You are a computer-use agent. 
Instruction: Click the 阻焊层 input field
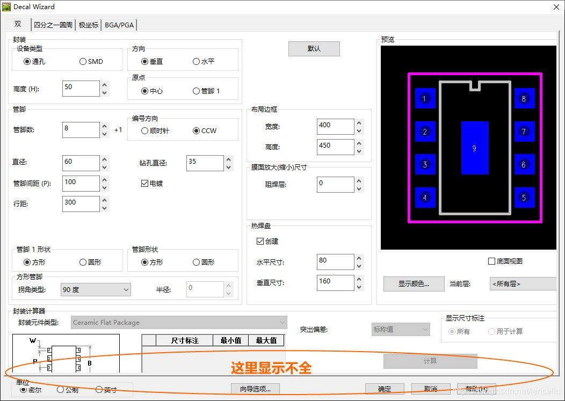tap(336, 185)
